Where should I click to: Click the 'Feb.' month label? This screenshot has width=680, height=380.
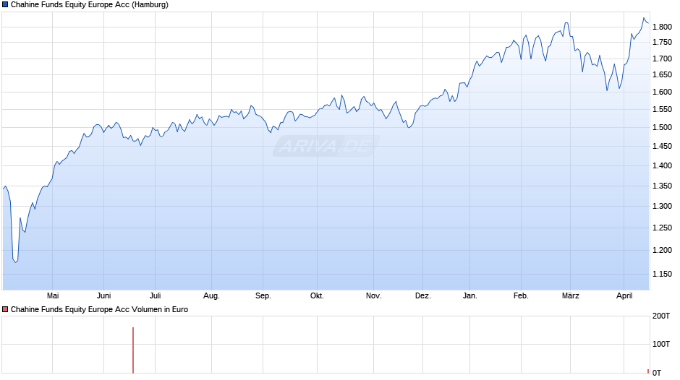click(x=522, y=295)
